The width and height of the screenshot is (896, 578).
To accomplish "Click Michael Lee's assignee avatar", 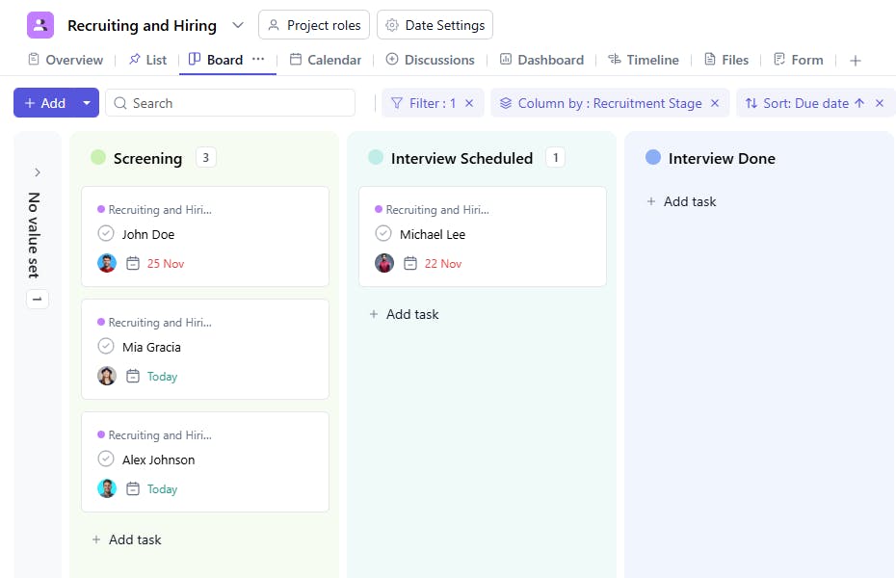I will coord(384,263).
